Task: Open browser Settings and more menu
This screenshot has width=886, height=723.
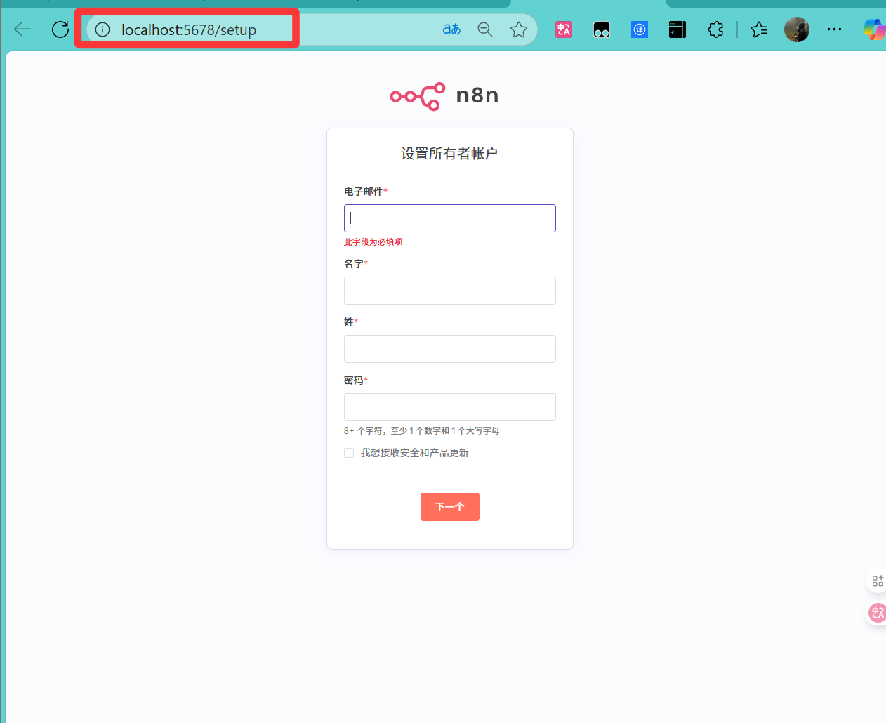Action: click(834, 29)
